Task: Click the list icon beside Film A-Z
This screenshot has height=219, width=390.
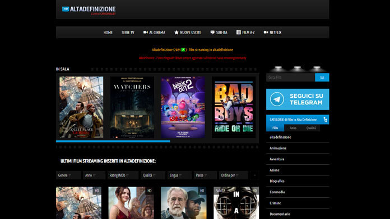Action: (x=239, y=32)
